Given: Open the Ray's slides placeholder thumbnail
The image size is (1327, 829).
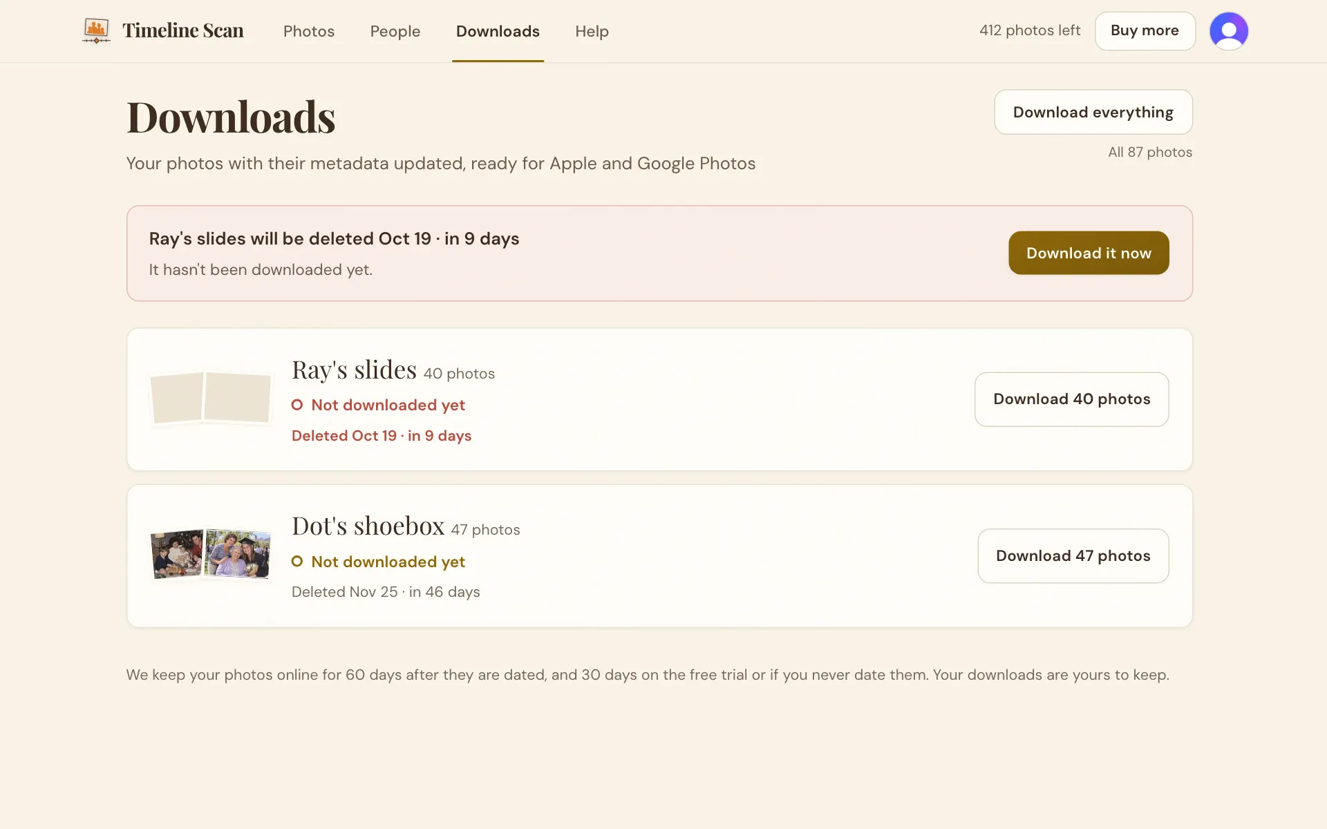Looking at the screenshot, I should pos(211,397).
